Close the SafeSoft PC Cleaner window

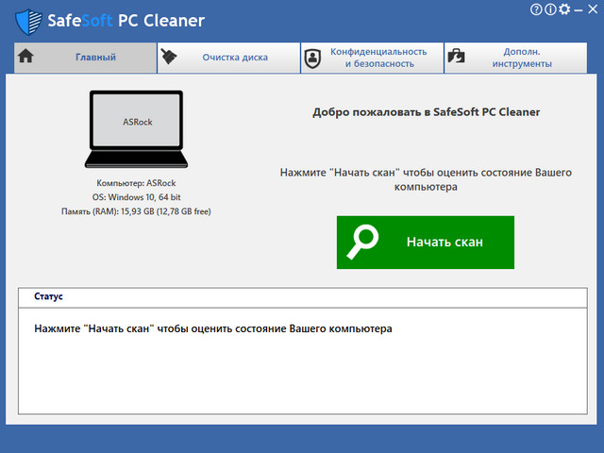click(x=593, y=9)
